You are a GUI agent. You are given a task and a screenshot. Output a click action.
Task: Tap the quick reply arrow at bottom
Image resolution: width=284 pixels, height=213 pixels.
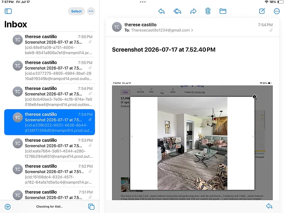269,206
